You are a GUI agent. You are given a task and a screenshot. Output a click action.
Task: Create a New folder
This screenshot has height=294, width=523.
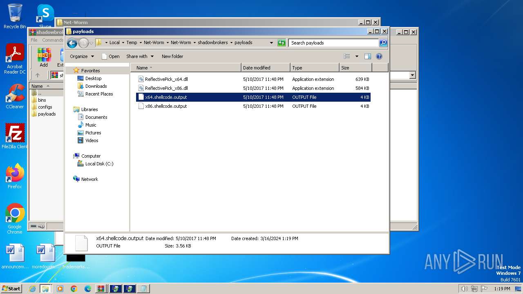[172, 56]
